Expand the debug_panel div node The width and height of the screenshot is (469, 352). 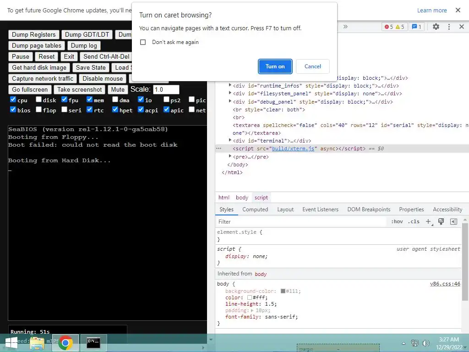230,101
